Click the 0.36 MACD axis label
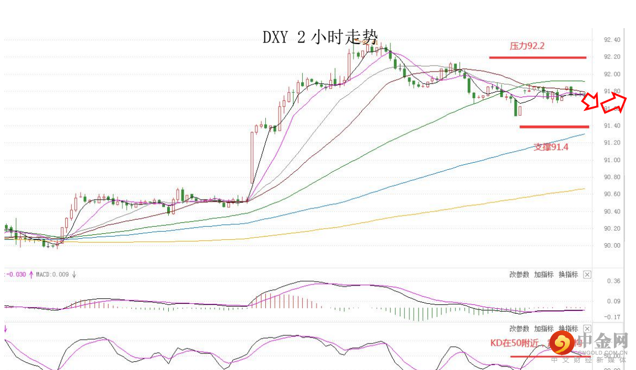Viewport: 636px width, 370px height. pyautogui.click(x=613, y=281)
